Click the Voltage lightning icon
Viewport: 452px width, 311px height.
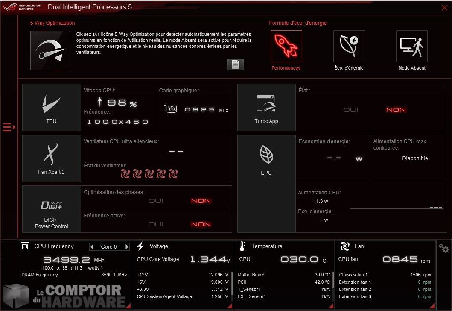point(140,246)
